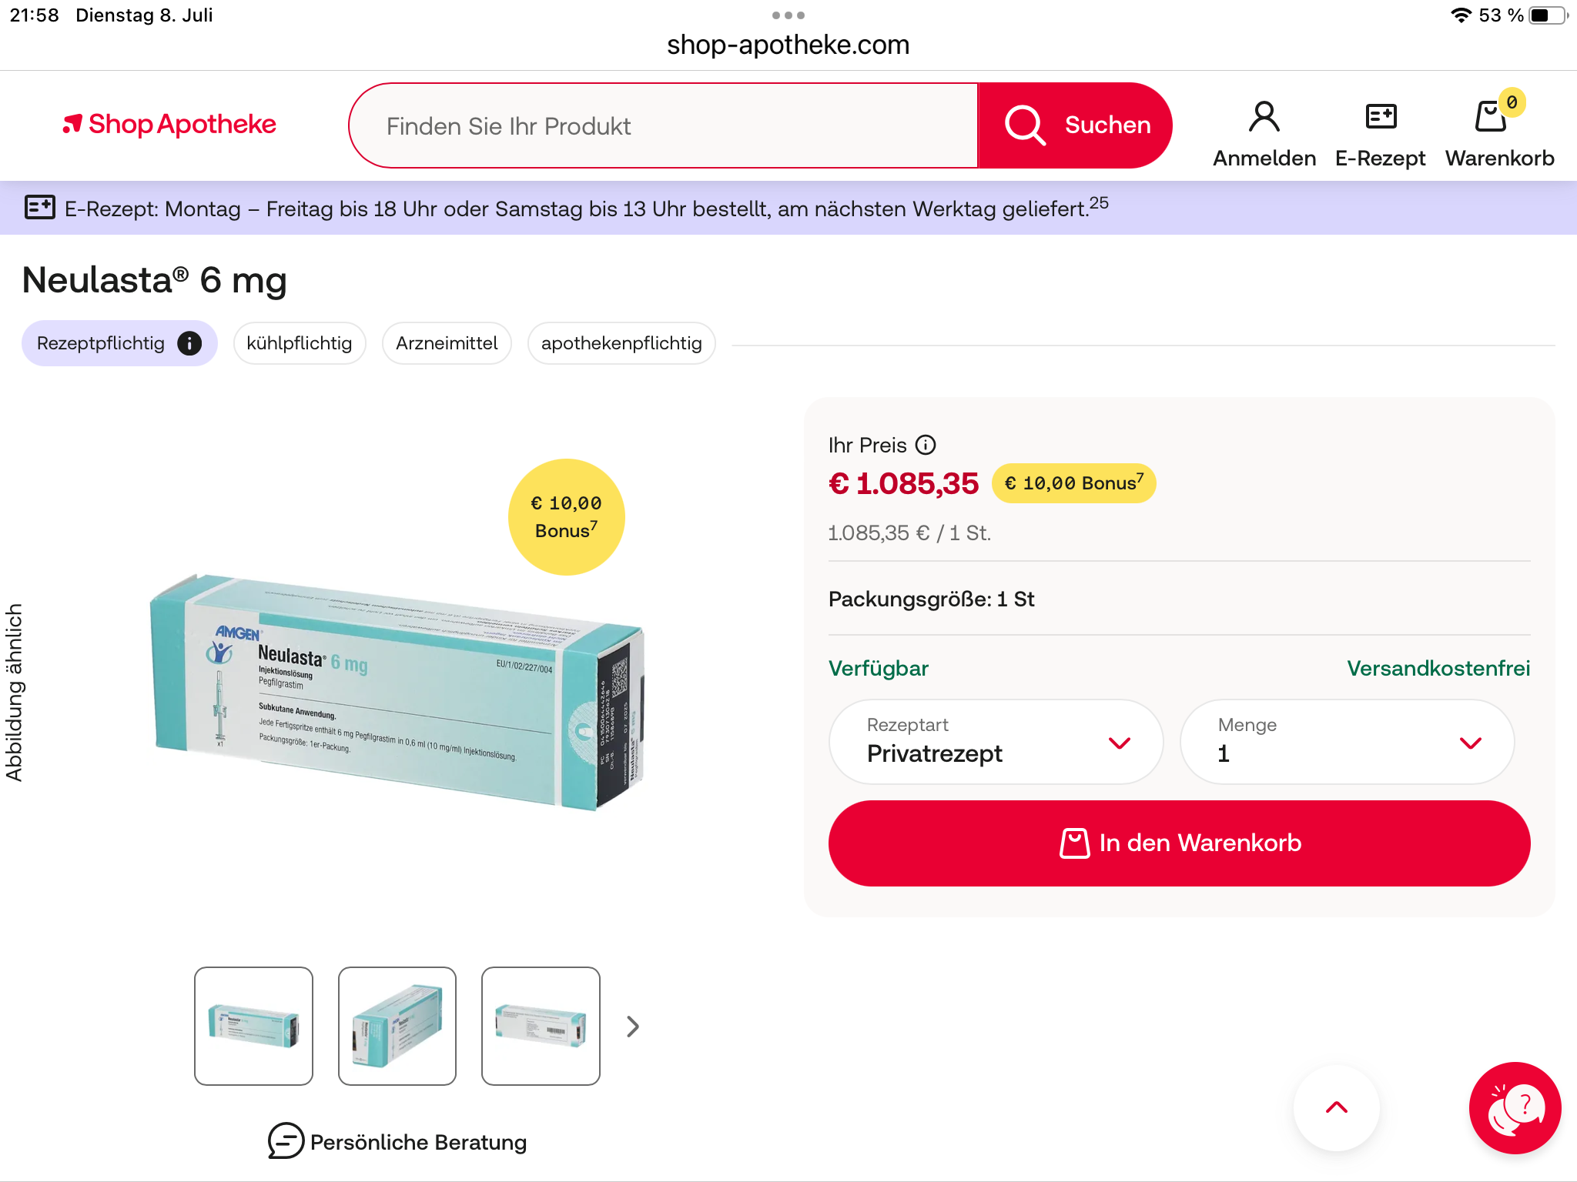Image resolution: width=1577 pixels, height=1182 pixels.
Task: Show next product thumbnails with arrow
Action: (633, 1027)
